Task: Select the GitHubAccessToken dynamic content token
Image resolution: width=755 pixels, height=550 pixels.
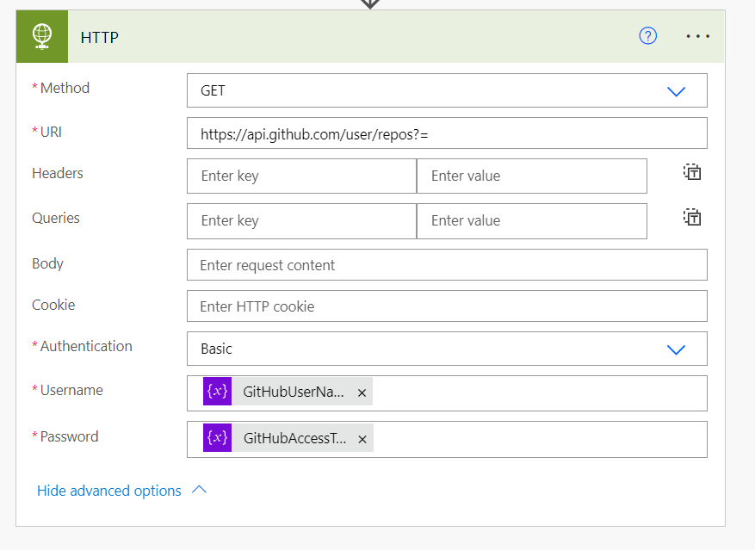Action: click(x=293, y=438)
